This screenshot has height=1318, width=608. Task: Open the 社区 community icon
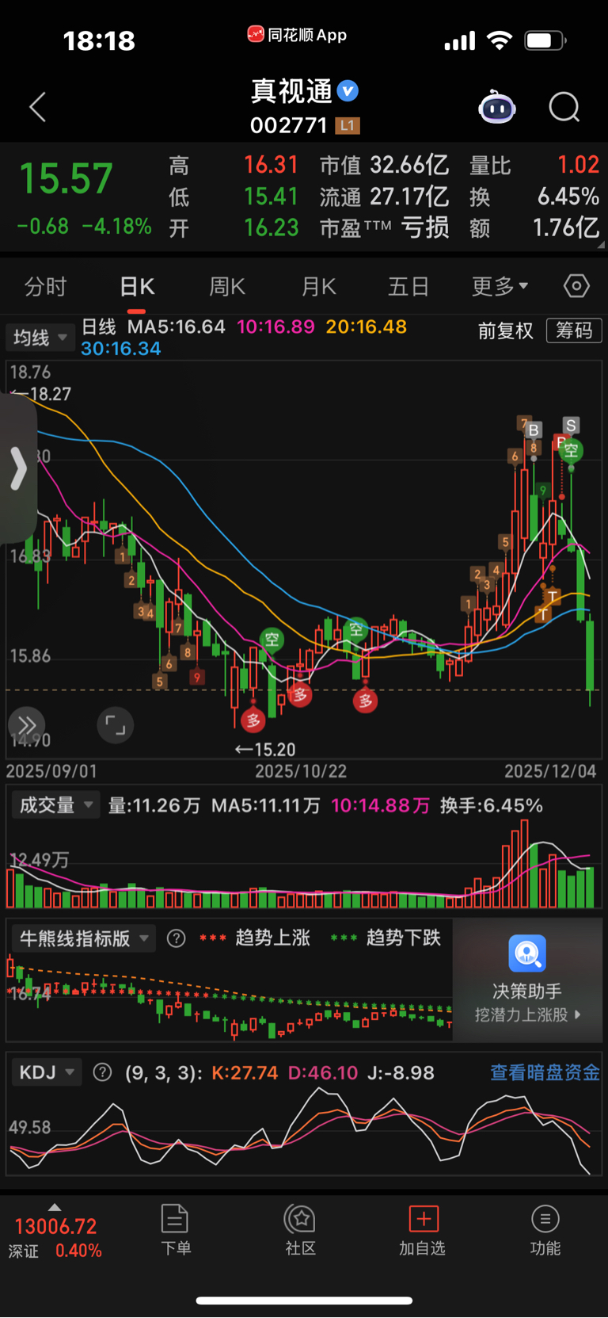[300, 1219]
